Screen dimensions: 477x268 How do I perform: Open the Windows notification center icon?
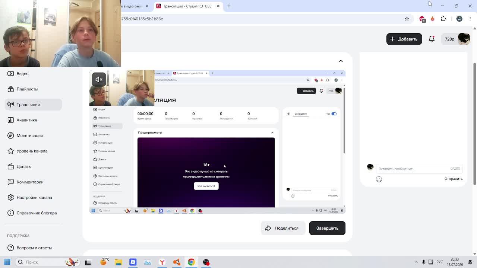pos(470,262)
